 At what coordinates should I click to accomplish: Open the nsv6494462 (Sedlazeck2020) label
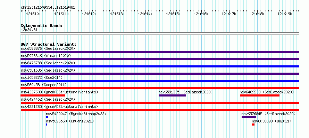click(x=48, y=99)
